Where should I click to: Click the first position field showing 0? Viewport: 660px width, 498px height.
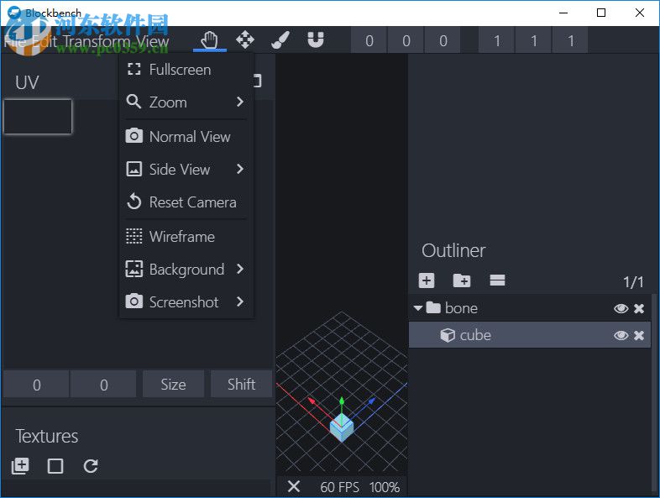(x=369, y=41)
